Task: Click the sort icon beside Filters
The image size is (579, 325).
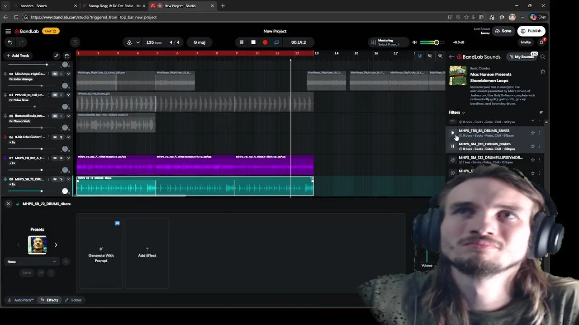Action: click(x=541, y=112)
